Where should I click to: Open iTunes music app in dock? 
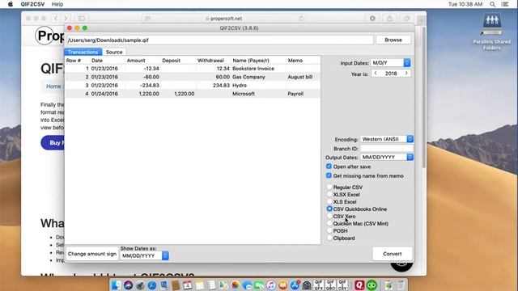[270, 285]
